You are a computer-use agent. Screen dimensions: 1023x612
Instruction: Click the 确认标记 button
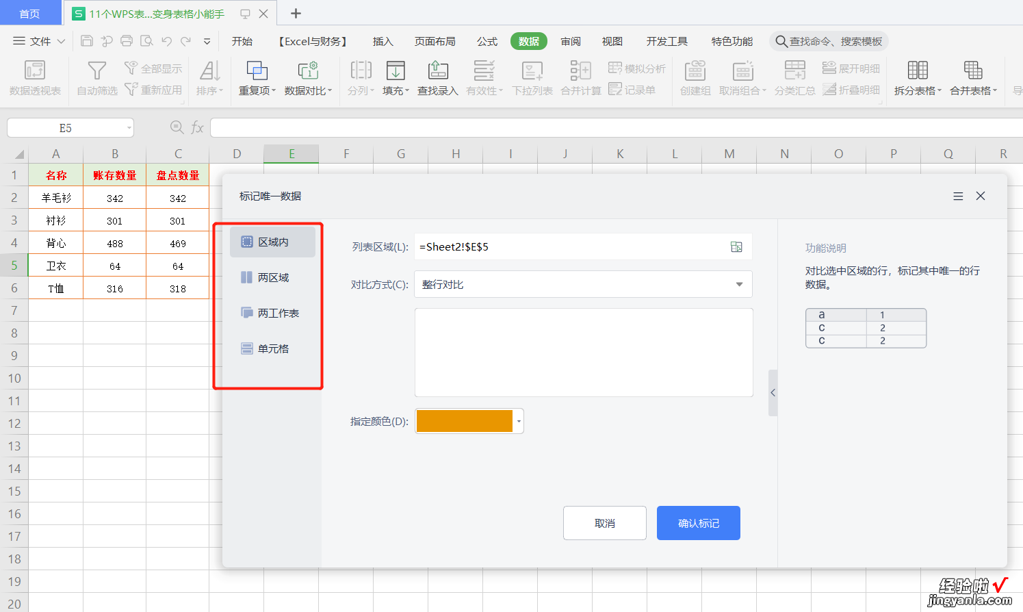(699, 523)
